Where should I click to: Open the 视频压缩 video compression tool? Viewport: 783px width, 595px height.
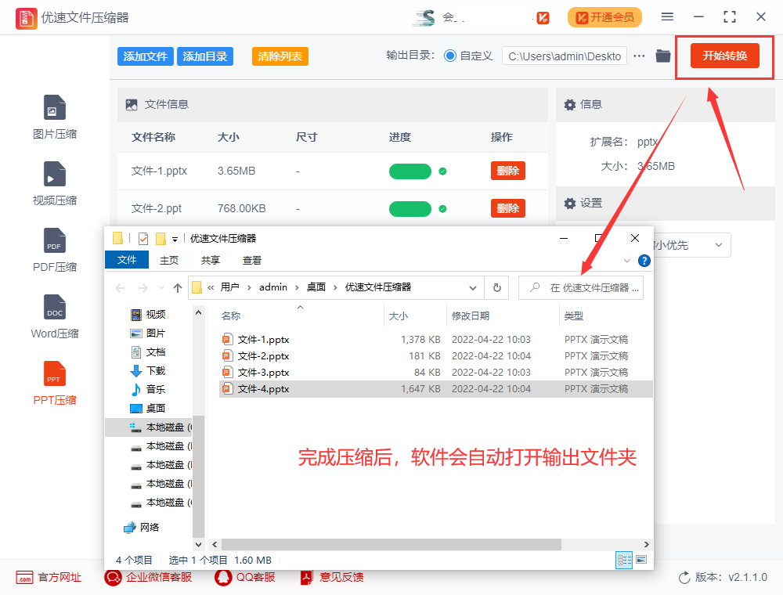pyautogui.click(x=55, y=184)
